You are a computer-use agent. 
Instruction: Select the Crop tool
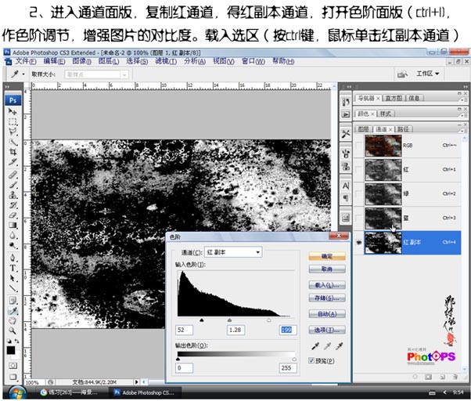coord(13,151)
